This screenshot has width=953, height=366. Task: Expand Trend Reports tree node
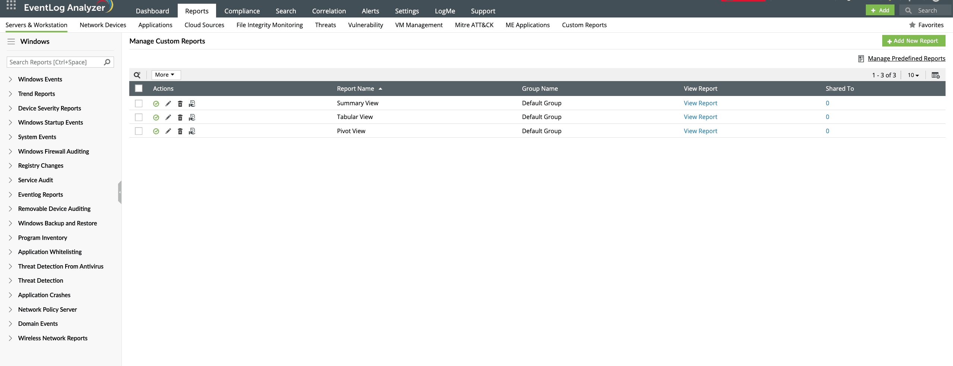[x=10, y=94]
